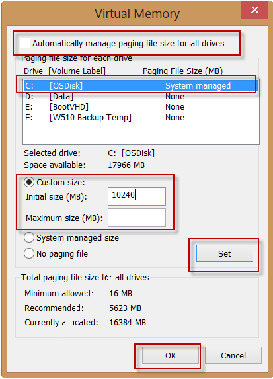Click the Maximum size (MB) field
The width and height of the screenshot is (273, 379).
137,218
